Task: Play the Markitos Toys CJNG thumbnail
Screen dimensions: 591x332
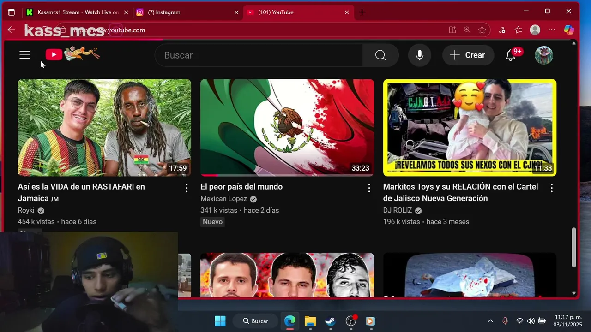Action: click(x=470, y=128)
